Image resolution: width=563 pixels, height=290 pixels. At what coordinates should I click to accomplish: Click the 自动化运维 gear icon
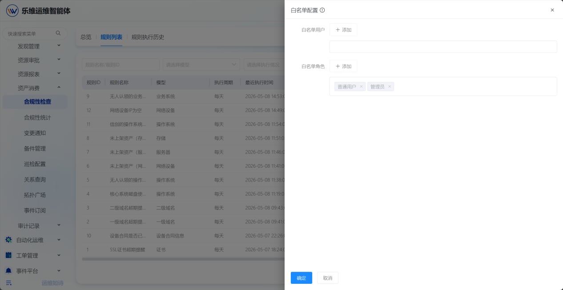(8, 240)
